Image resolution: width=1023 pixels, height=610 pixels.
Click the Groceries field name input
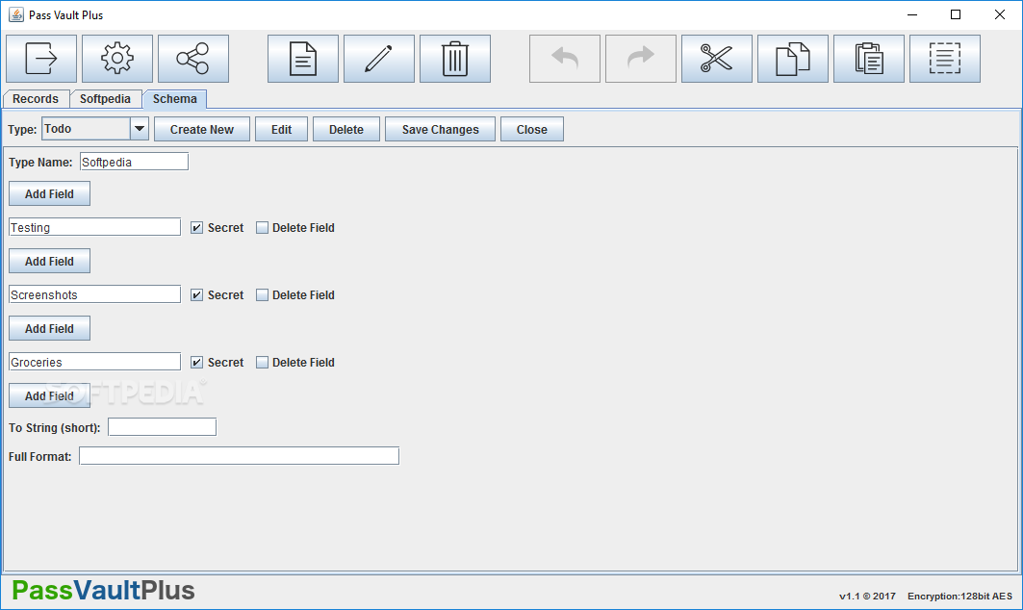[94, 362]
